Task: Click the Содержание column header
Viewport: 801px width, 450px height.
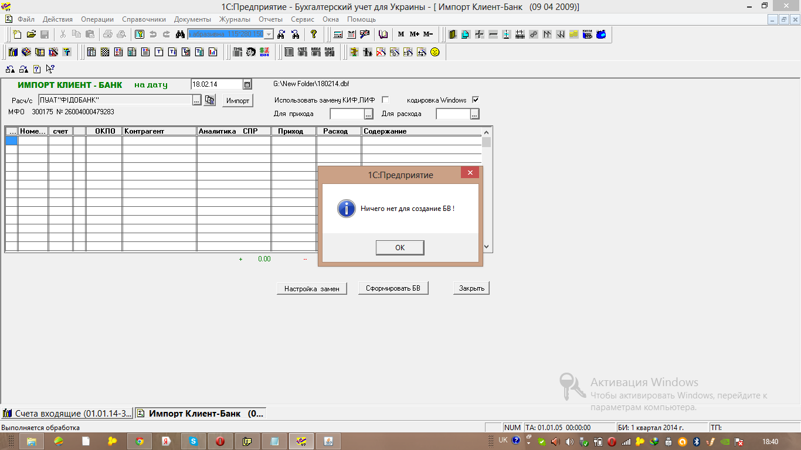Action: point(422,131)
